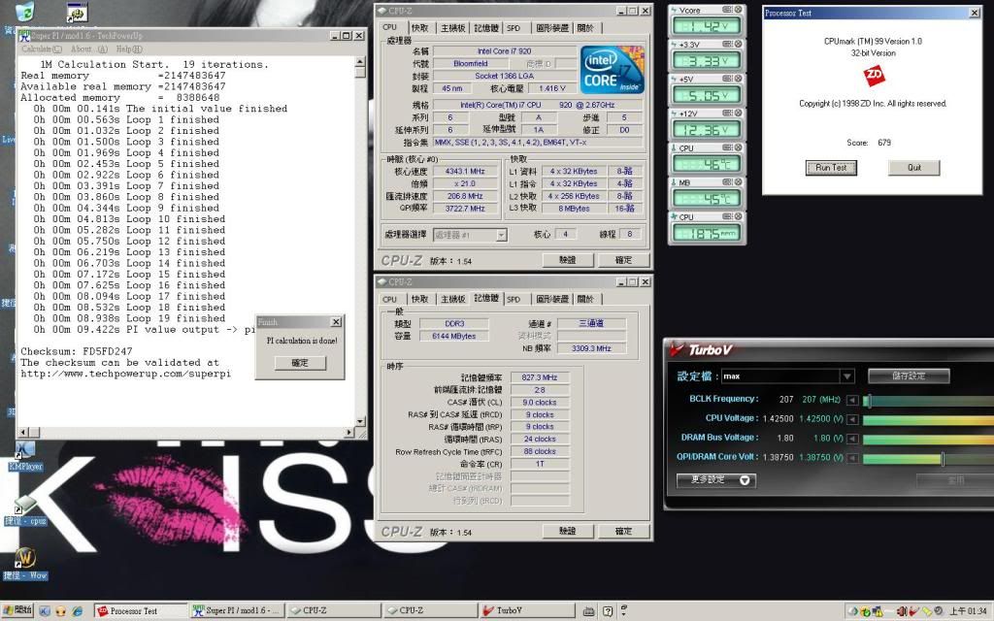This screenshot has width=994, height=621.
Task: Click the network warning icon in the system tray
Action: tap(878, 611)
